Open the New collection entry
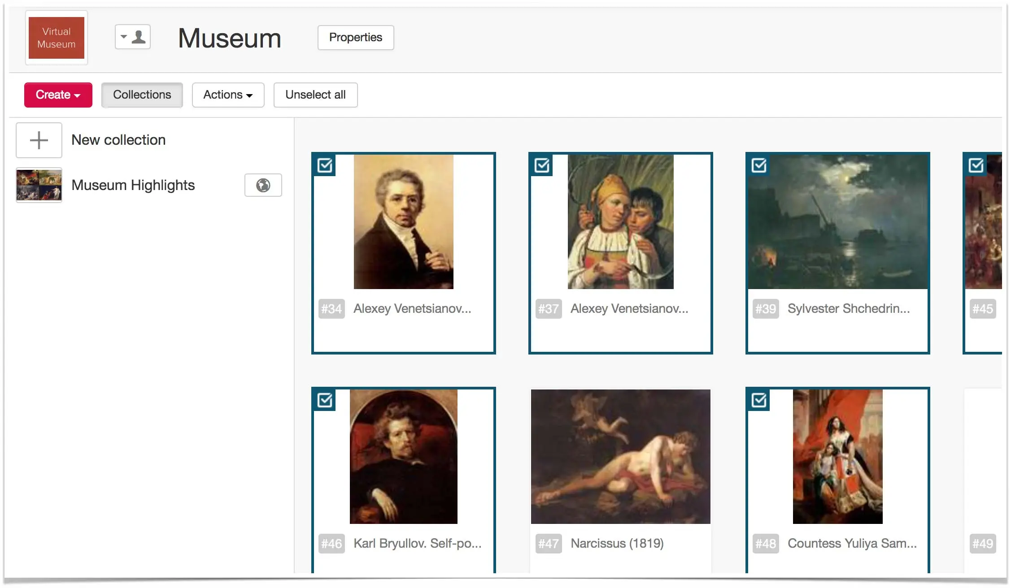Image resolution: width=1011 pixels, height=588 pixels. point(119,140)
